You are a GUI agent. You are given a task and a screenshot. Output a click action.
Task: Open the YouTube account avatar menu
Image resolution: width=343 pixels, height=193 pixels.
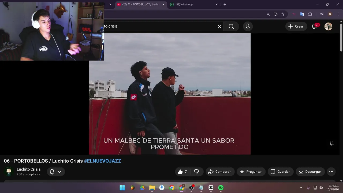[x=328, y=26]
